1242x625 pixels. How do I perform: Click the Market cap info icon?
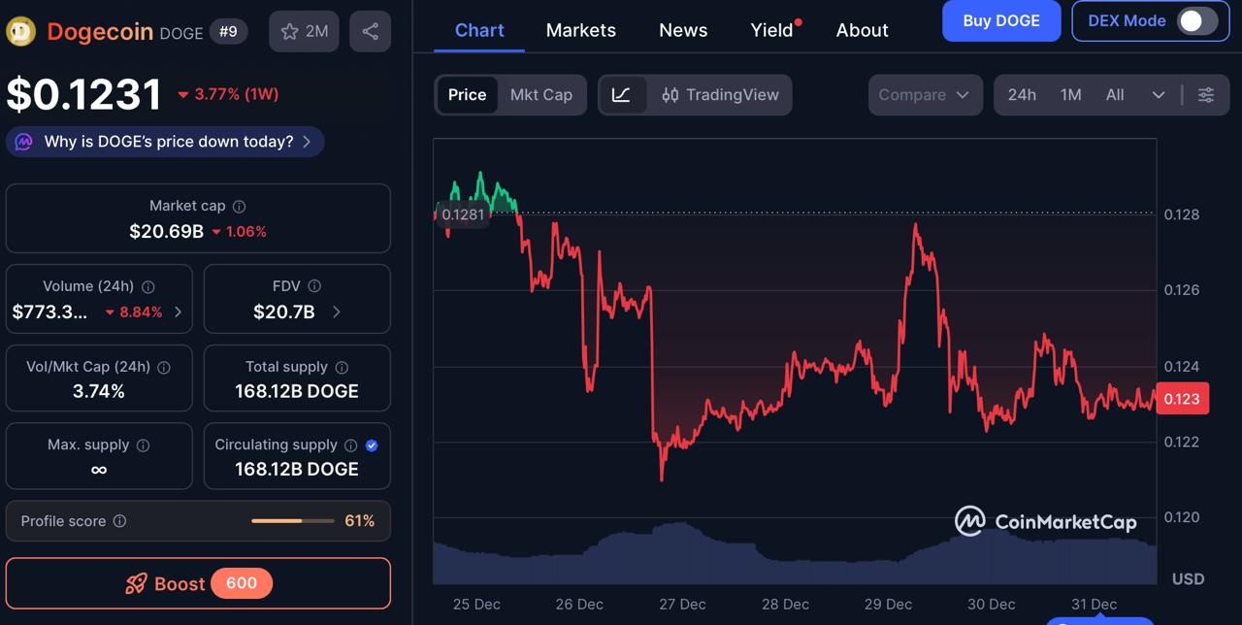(239, 206)
